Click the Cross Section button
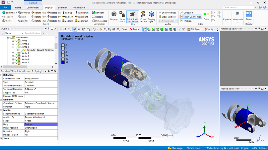Viewport: 268px width, 150px height. click(143, 17)
